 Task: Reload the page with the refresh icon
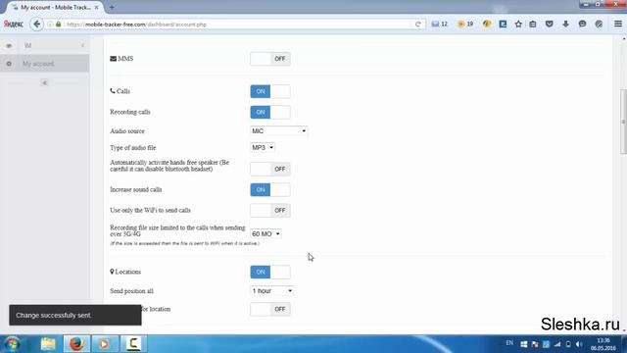[x=418, y=24]
